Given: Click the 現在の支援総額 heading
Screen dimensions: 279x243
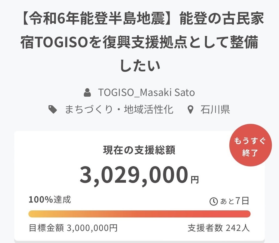Looking at the screenshot, I should [x=139, y=150].
